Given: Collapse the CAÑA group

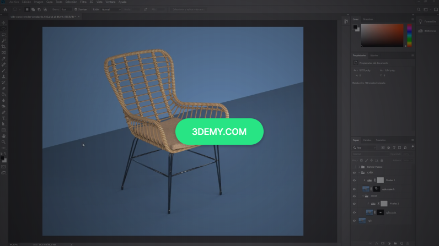Looking at the screenshot, I should pyautogui.click(x=359, y=173).
